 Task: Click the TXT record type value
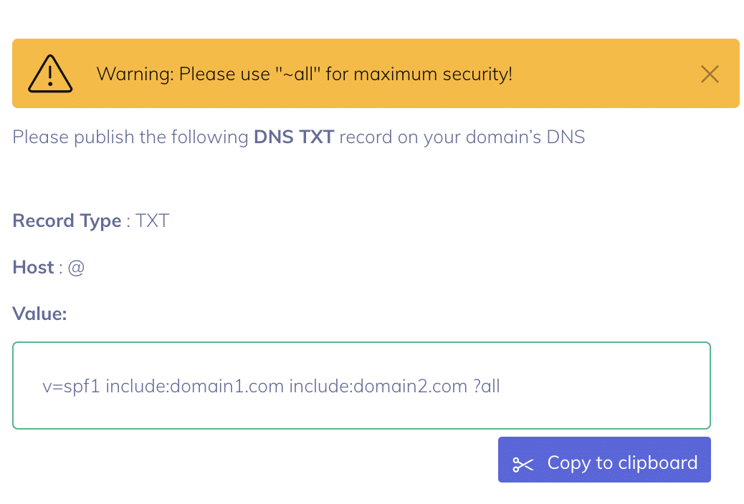[x=152, y=221]
